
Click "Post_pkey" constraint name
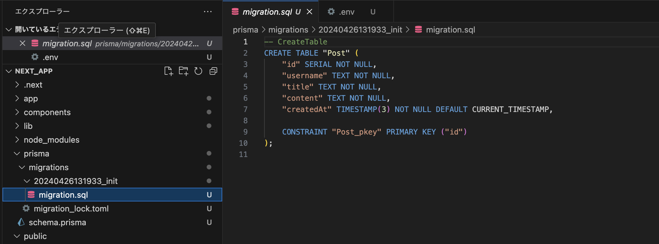(x=356, y=132)
